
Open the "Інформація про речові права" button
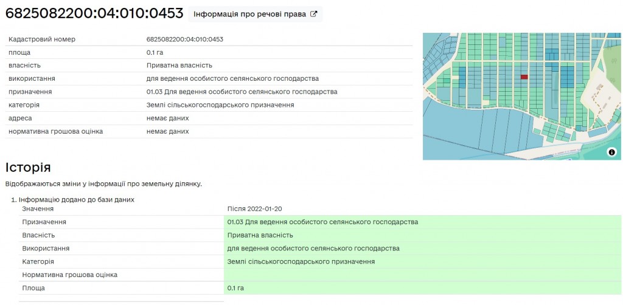[255, 14]
